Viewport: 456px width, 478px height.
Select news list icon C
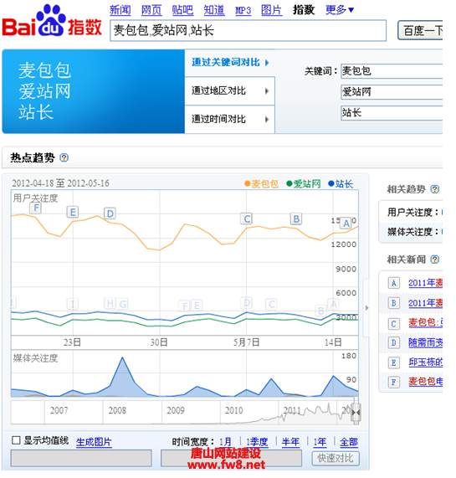[x=393, y=323]
